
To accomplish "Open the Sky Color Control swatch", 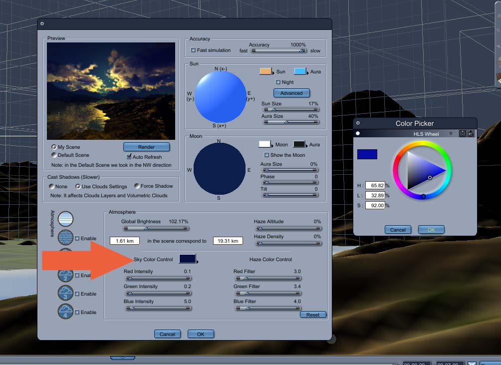I will tap(188, 259).
